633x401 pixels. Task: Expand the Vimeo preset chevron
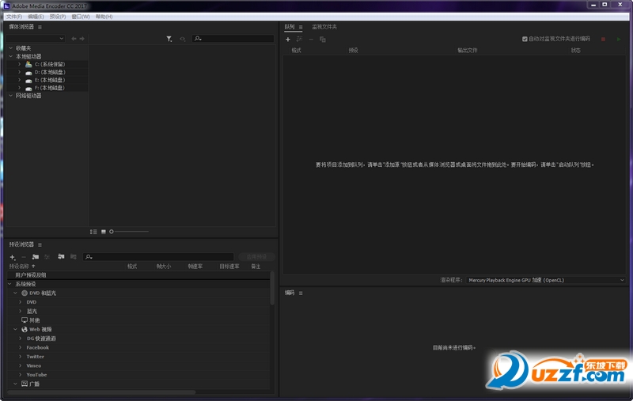[x=21, y=365]
